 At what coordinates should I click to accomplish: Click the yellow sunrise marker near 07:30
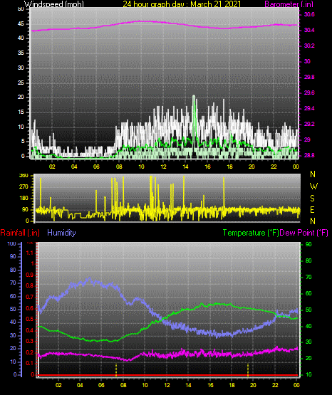point(116,370)
